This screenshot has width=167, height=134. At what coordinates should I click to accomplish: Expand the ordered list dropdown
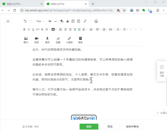(121, 29)
